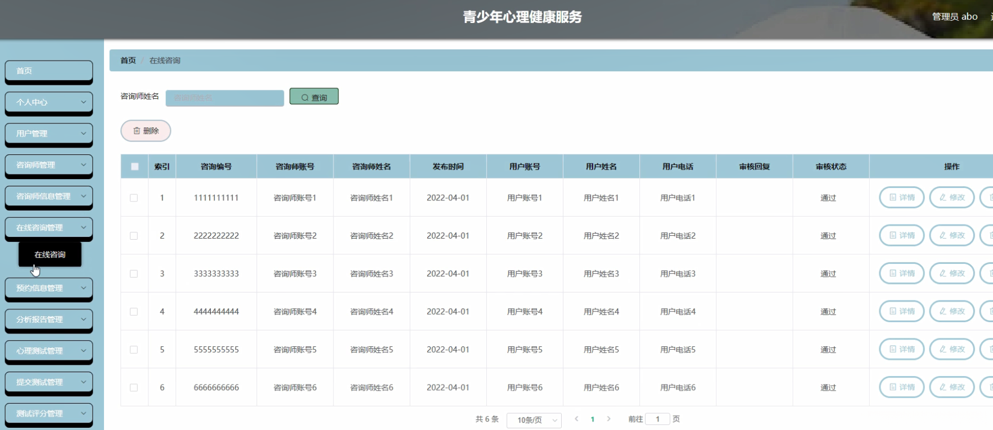The image size is (993, 430).
Task: Toggle the select-all checkbox in table header
Action: pyautogui.click(x=134, y=166)
